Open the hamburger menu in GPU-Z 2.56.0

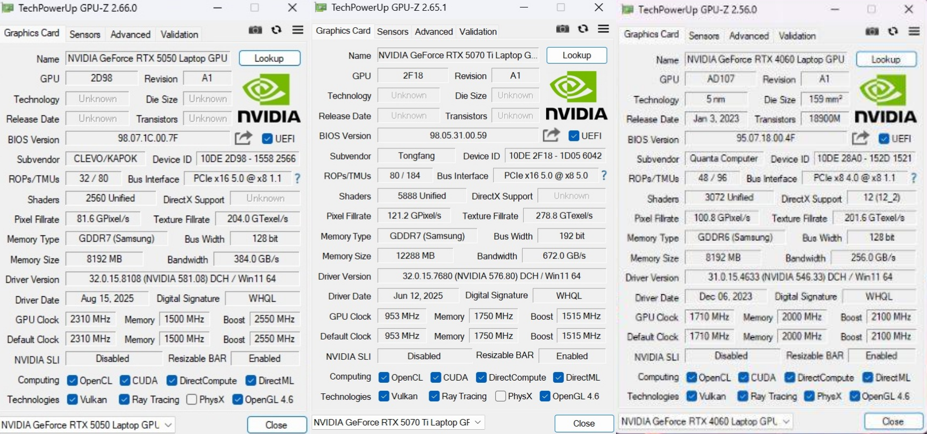coord(914,31)
